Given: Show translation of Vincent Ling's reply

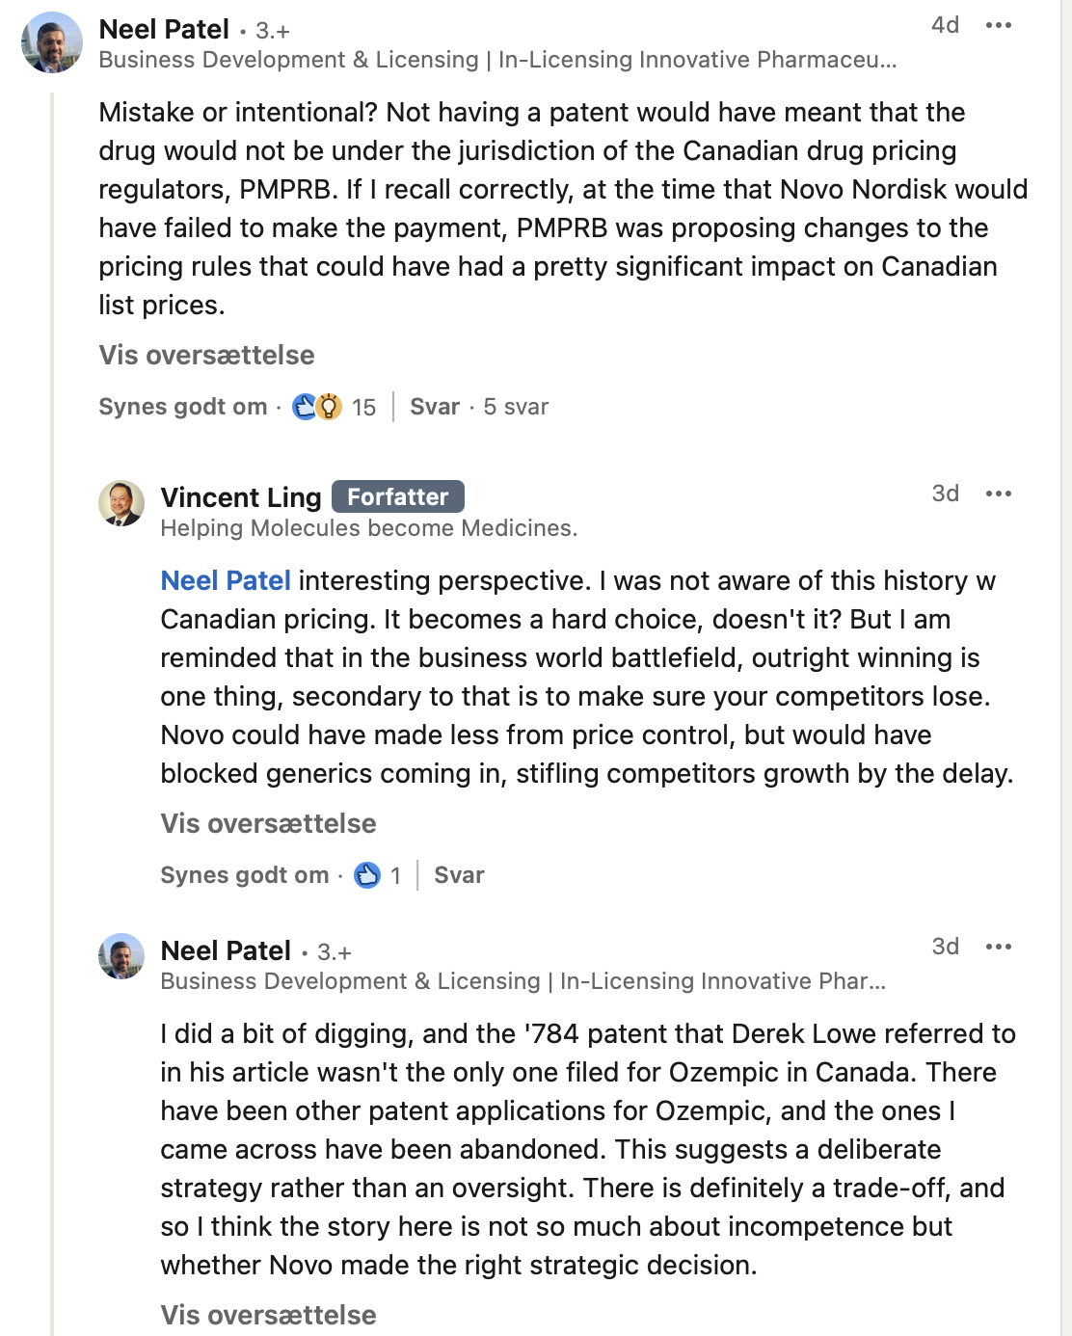Looking at the screenshot, I should click(268, 823).
